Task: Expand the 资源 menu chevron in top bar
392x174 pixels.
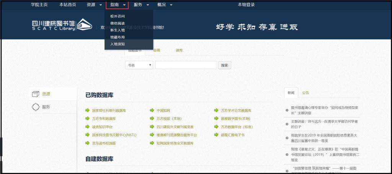Action: click(x=101, y=5)
